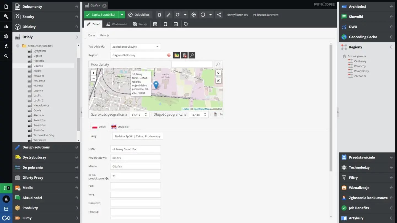This screenshot has width=397, height=223.
Task: Select the polski language tab
Action: click(x=99, y=127)
